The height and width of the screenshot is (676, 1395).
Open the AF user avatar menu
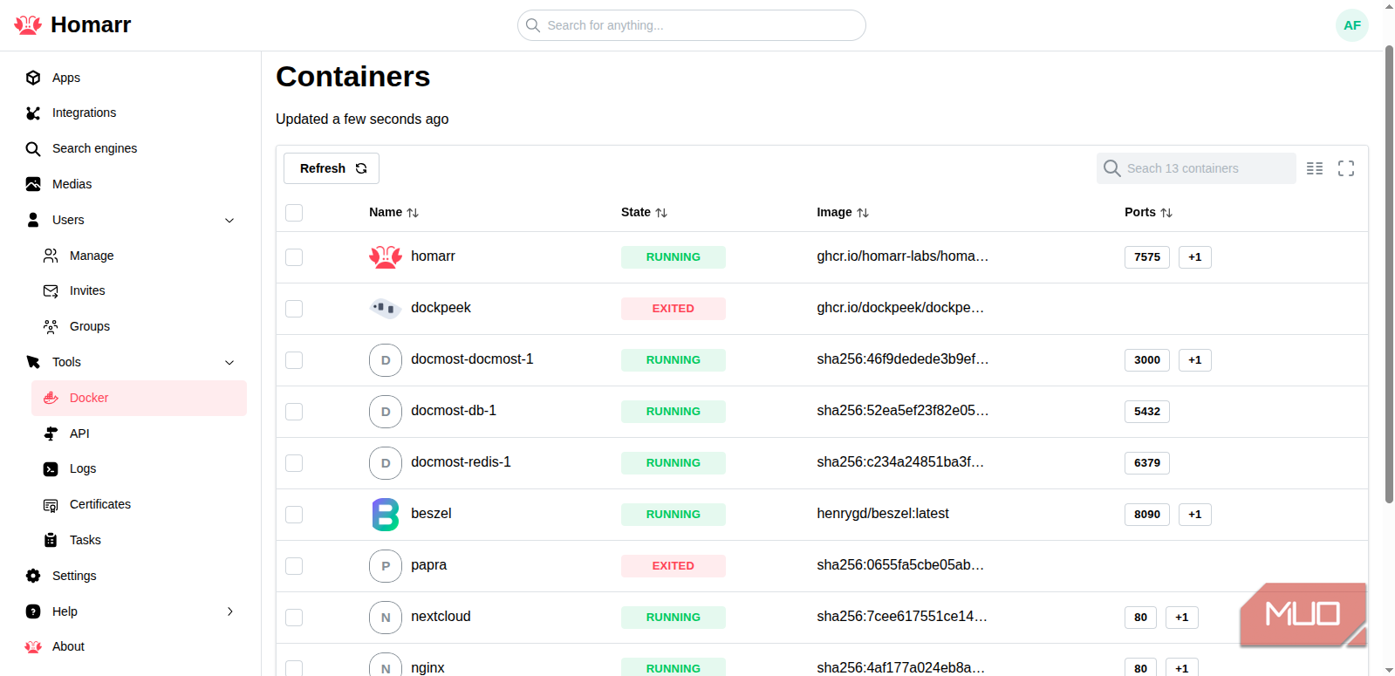coord(1351,25)
